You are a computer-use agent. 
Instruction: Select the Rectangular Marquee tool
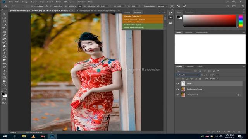tap(4, 18)
